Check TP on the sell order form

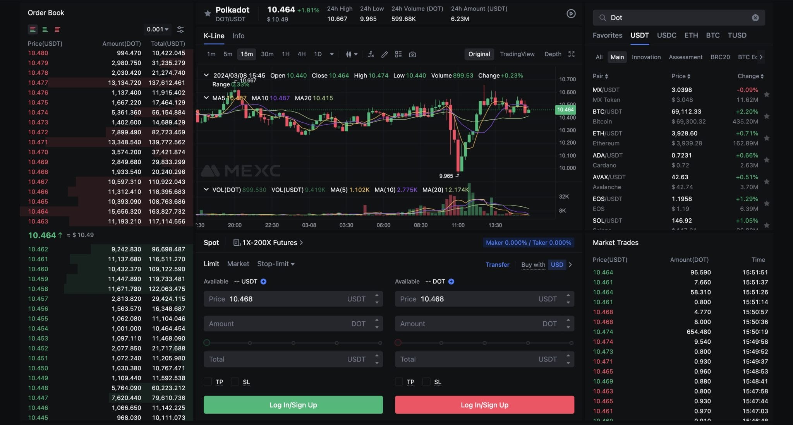(399, 381)
